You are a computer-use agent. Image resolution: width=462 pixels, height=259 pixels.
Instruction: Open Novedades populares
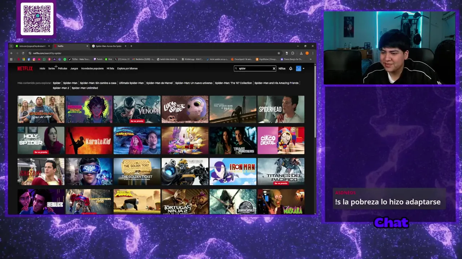[x=92, y=68]
